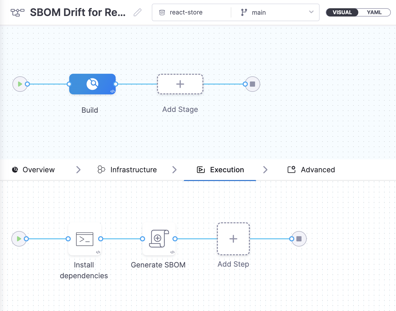Image resolution: width=396 pixels, height=311 pixels.
Task: Click chevron after the Overview tab
Action: pyautogui.click(x=78, y=170)
